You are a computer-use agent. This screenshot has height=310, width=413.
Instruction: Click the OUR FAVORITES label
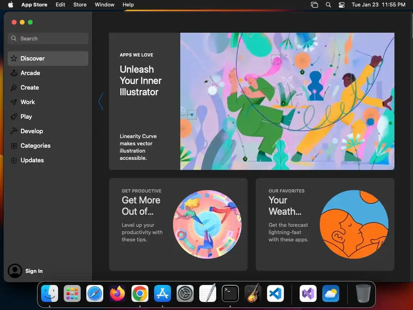(x=286, y=191)
